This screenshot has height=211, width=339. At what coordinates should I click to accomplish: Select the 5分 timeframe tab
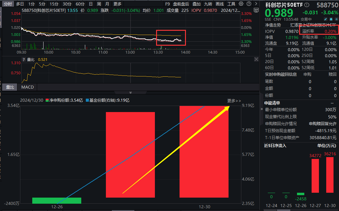coord(42,4)
